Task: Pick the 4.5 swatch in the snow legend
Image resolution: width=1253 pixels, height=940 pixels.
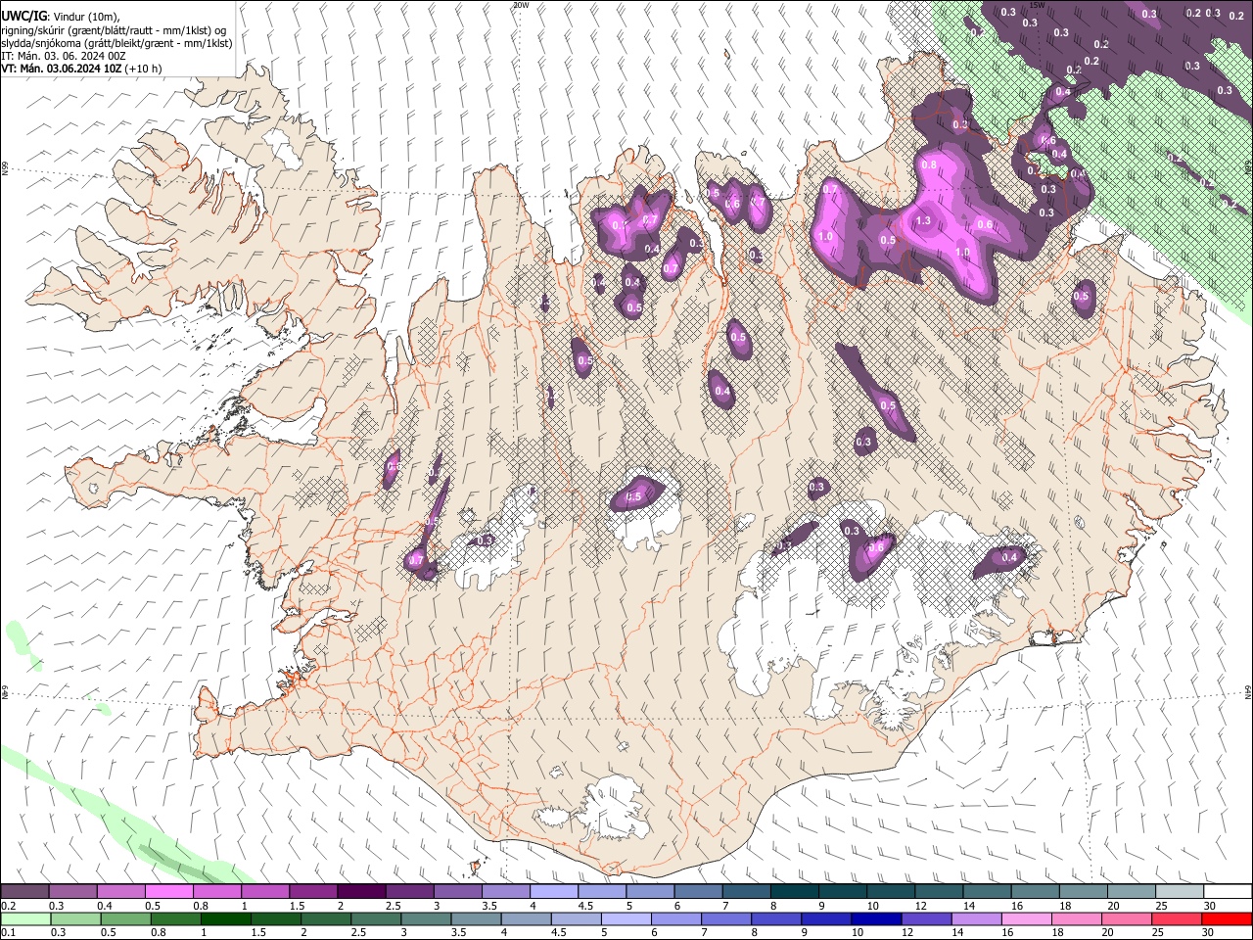Action: click(x=601, y=891)
